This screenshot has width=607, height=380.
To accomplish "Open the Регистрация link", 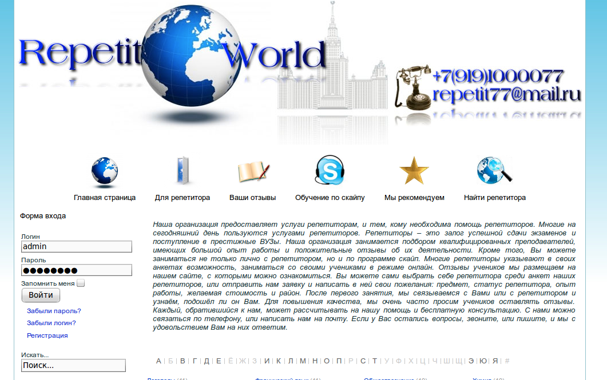I will [x=46, y=335].
